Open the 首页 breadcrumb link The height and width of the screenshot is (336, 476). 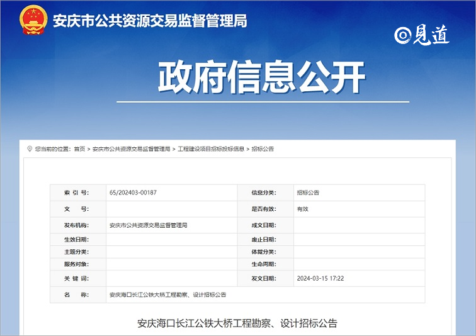(x=79, y=149)
